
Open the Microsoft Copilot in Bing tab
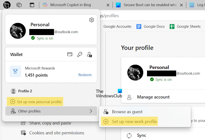point(70,5)
